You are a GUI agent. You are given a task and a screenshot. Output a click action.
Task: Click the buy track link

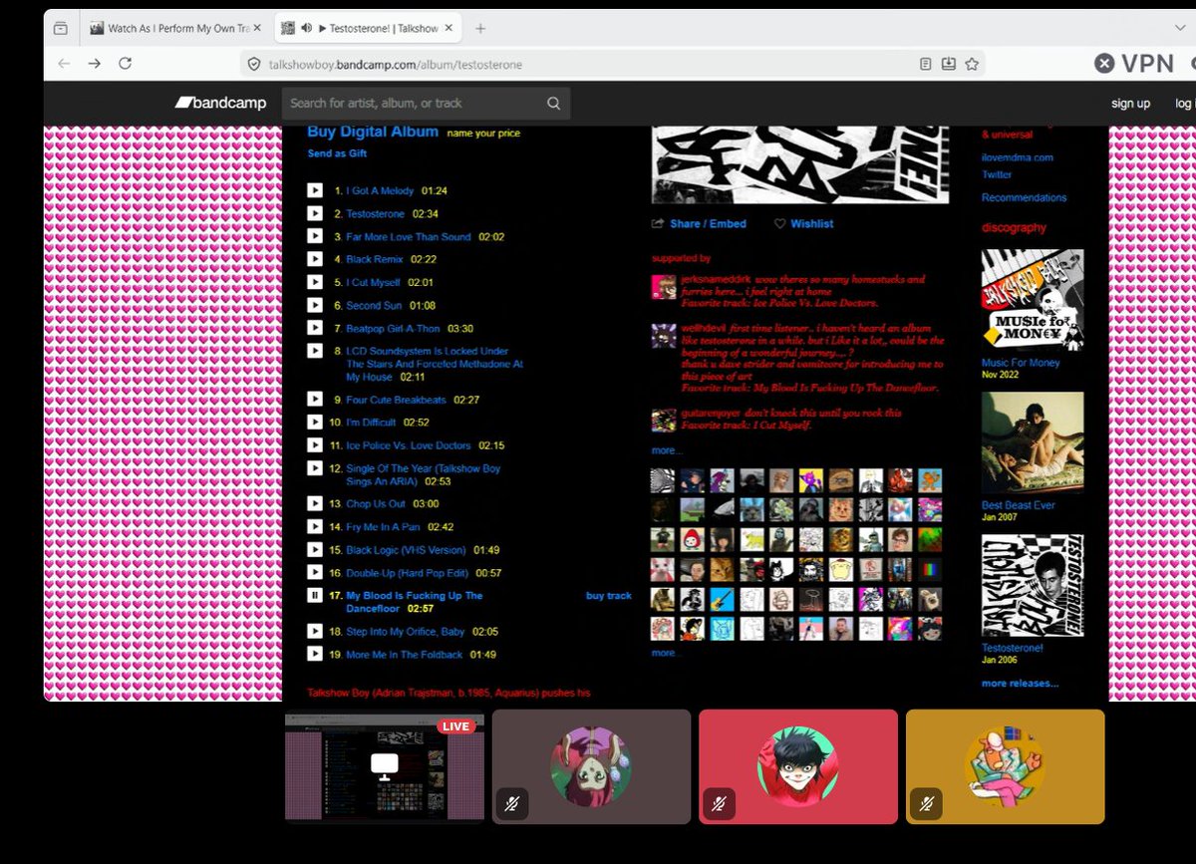click(x=609, y=596)
